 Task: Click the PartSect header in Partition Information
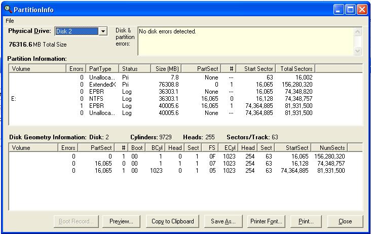point(201,69)
